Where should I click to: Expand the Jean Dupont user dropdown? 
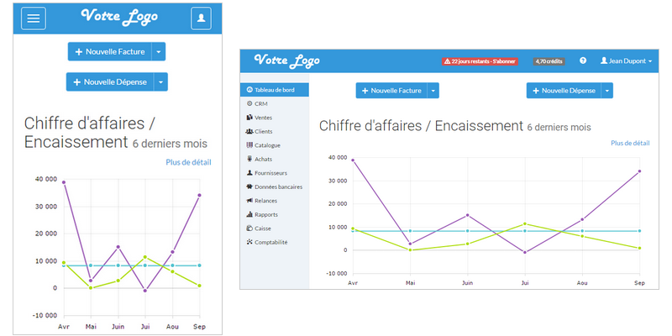(626, 61)
